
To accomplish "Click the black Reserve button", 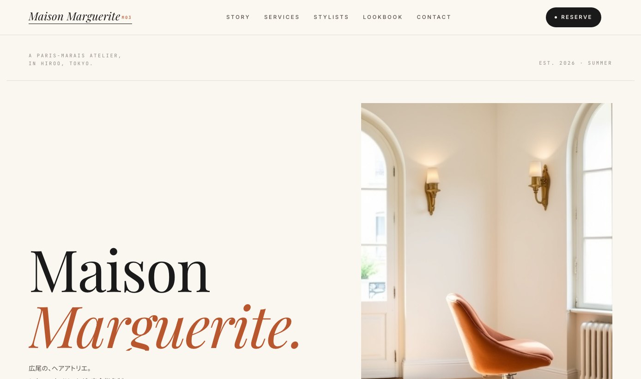I will (x=574, y=17).
